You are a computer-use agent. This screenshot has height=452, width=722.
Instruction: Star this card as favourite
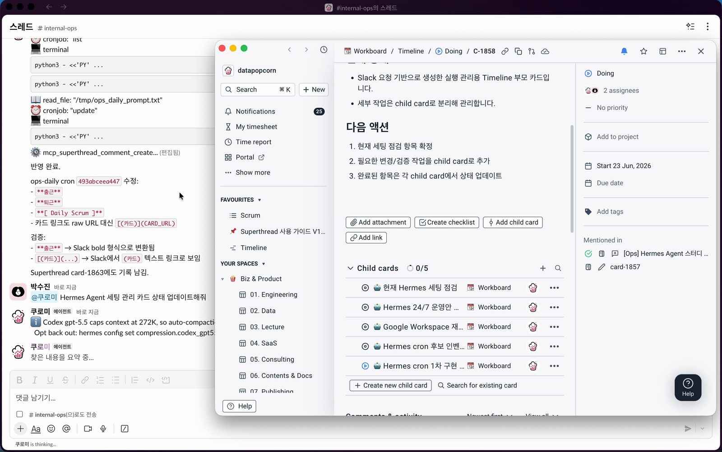(643, 51)
